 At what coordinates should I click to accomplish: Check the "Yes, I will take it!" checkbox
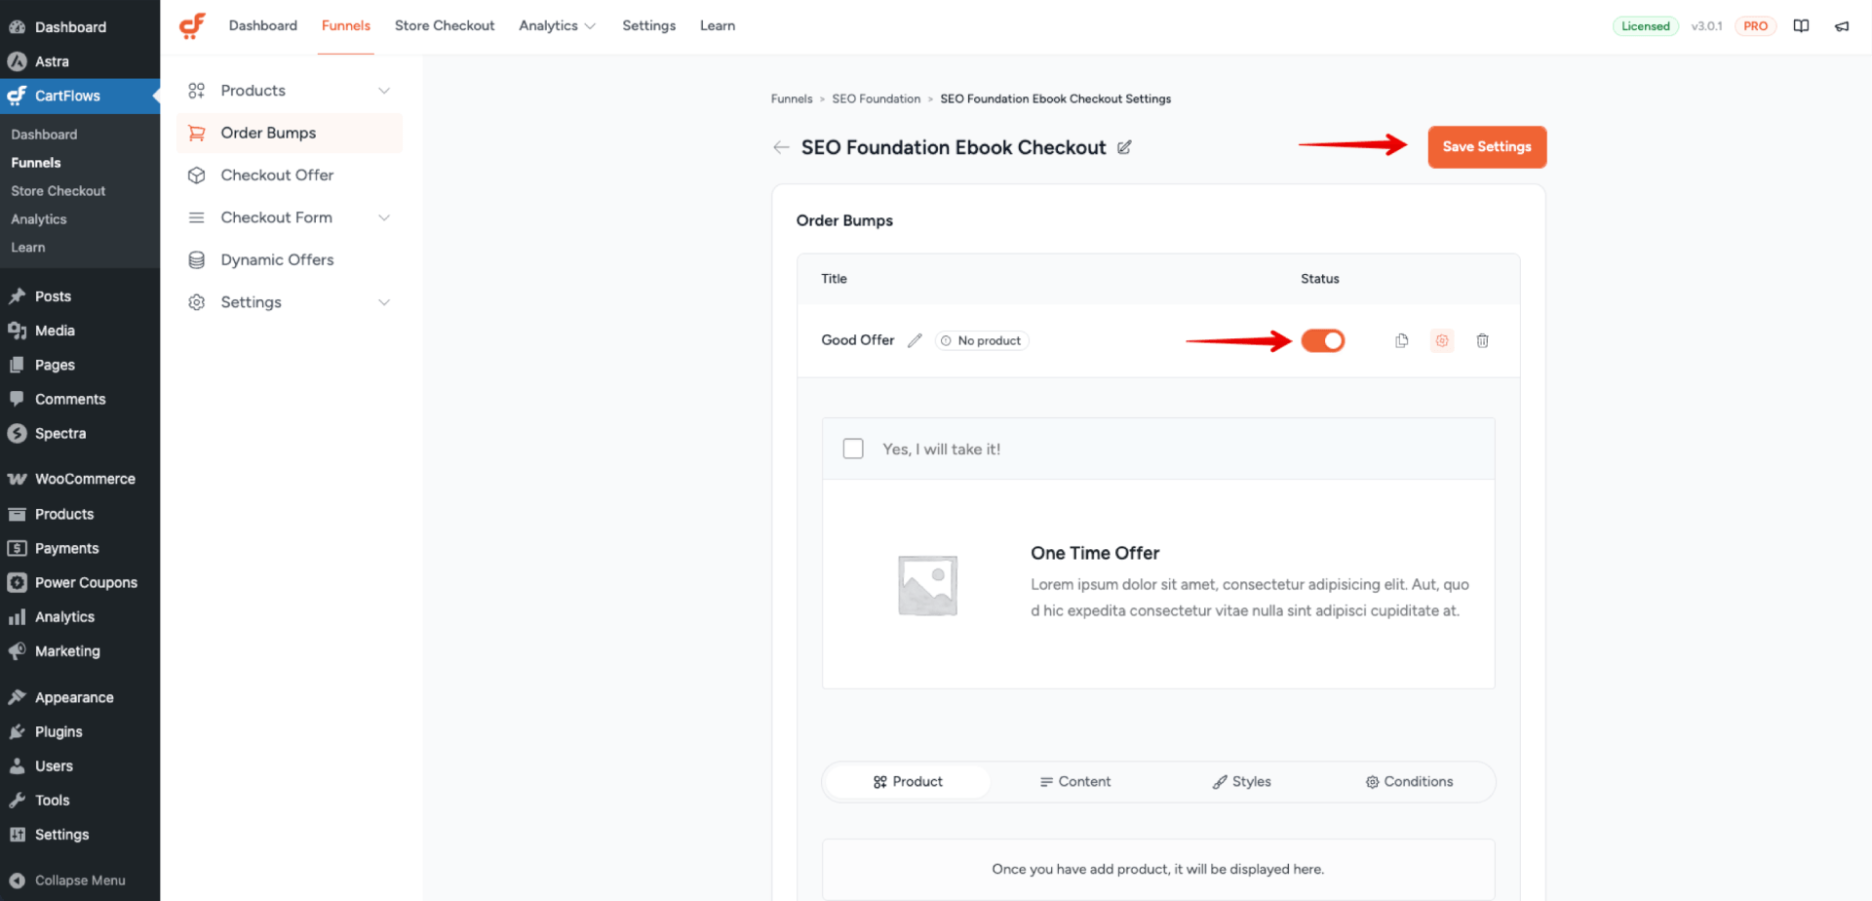pyautogui.click(x=853, y=449)
